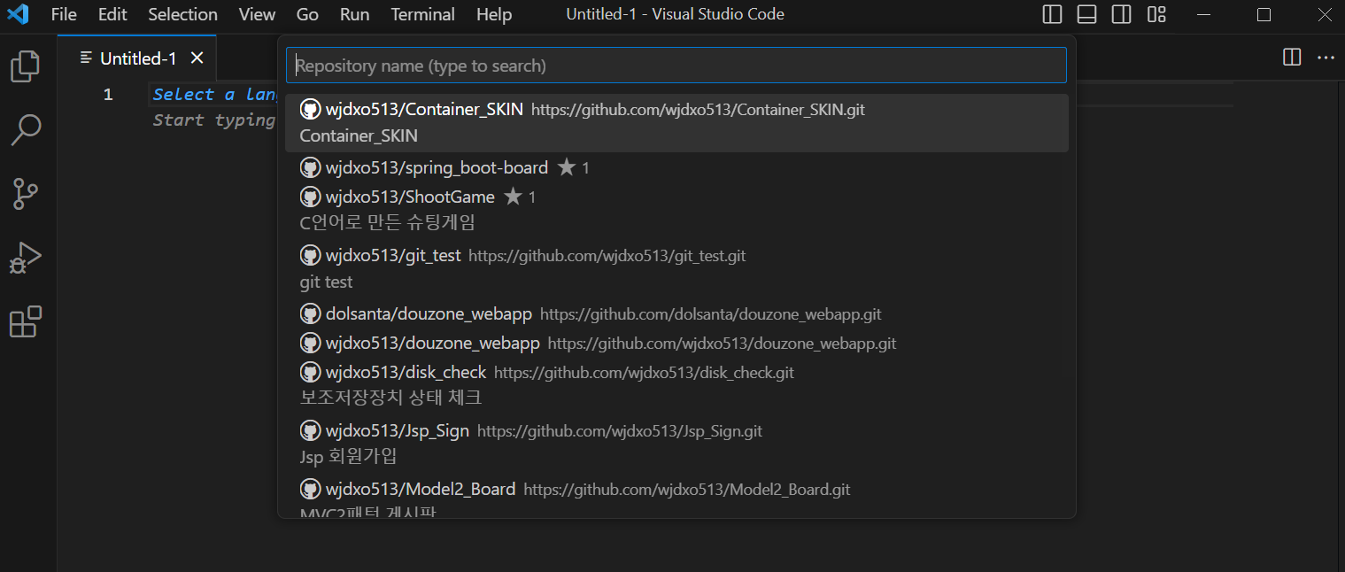This screenshot has width=1345, height=572.
Task: Click the GitHub icon beside spring_boot-board
Action: point(310,167)
